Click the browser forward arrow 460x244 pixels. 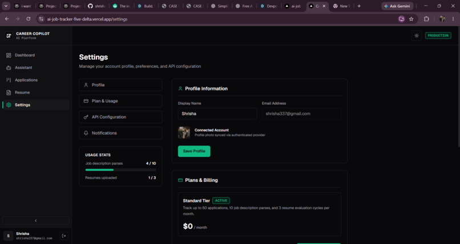click(18, 19)
